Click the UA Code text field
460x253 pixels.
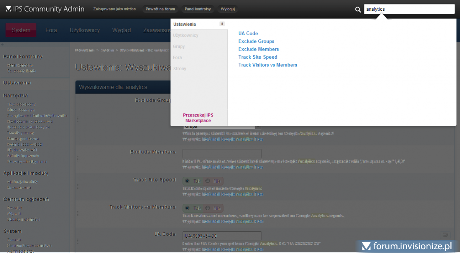(x=222, y=236)
